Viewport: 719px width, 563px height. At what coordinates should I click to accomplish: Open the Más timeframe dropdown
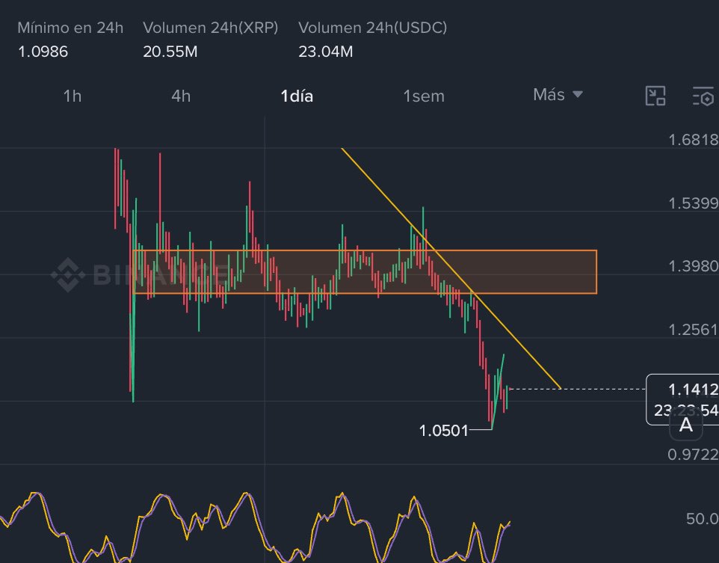[558, 94]
